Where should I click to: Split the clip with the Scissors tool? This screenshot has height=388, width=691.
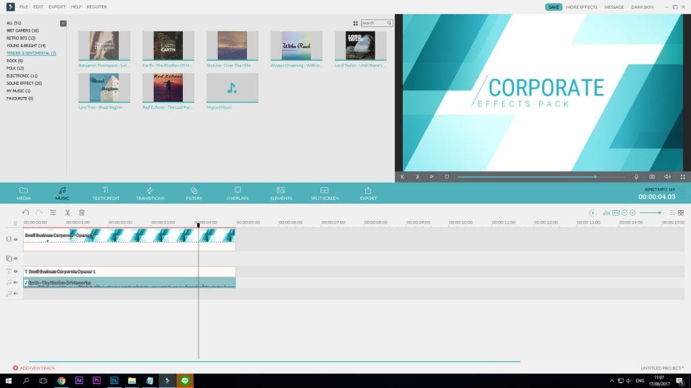coord(68,213)
